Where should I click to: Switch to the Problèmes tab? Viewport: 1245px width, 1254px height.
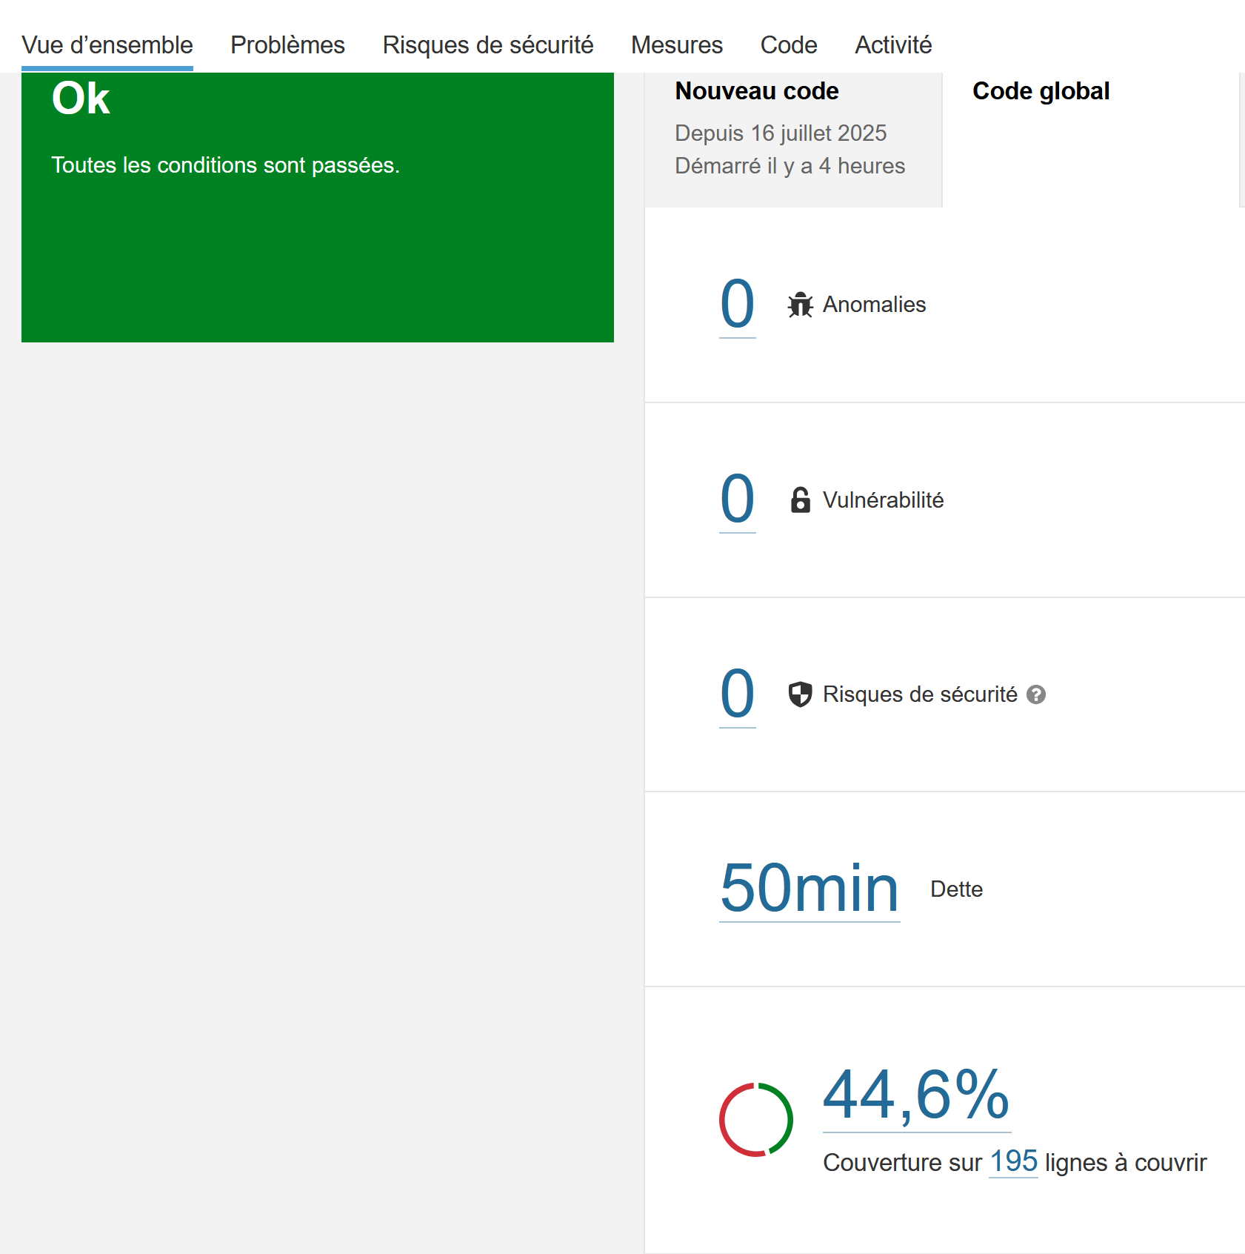coord(287,45)
